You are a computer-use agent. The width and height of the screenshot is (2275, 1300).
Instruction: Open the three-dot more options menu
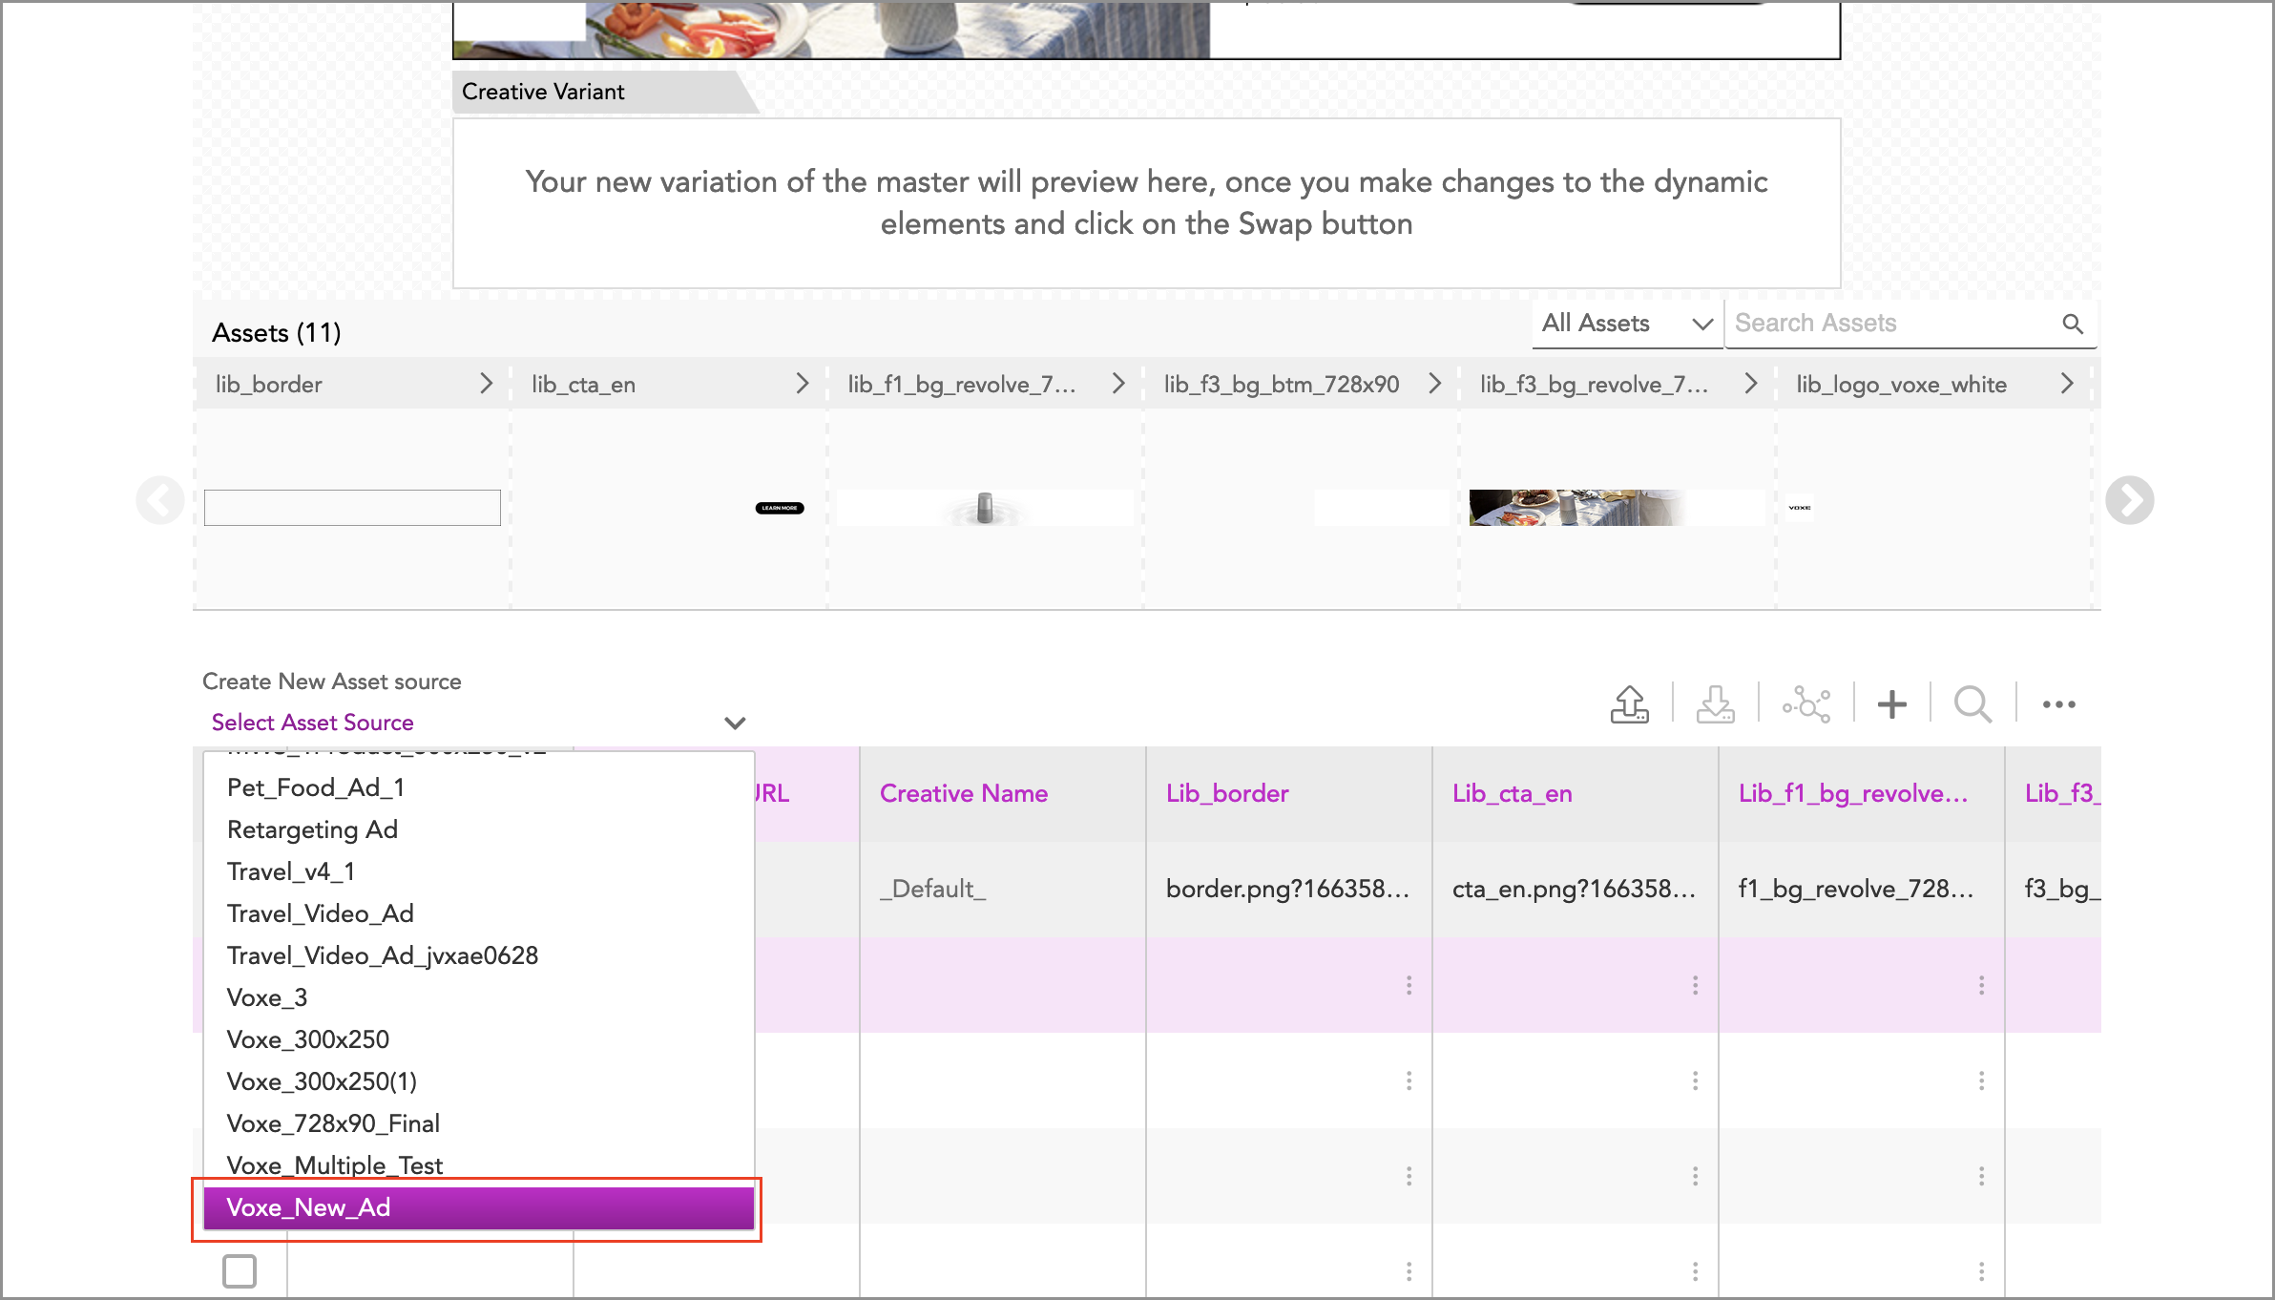pyautogui.click(x=2058, y=704)
